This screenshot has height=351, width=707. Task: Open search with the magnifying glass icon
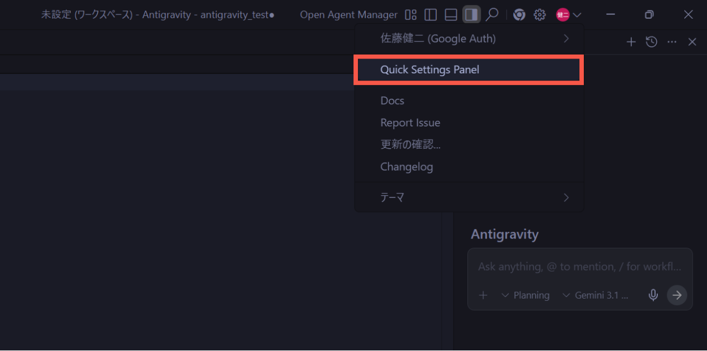(x=492, y=15)
